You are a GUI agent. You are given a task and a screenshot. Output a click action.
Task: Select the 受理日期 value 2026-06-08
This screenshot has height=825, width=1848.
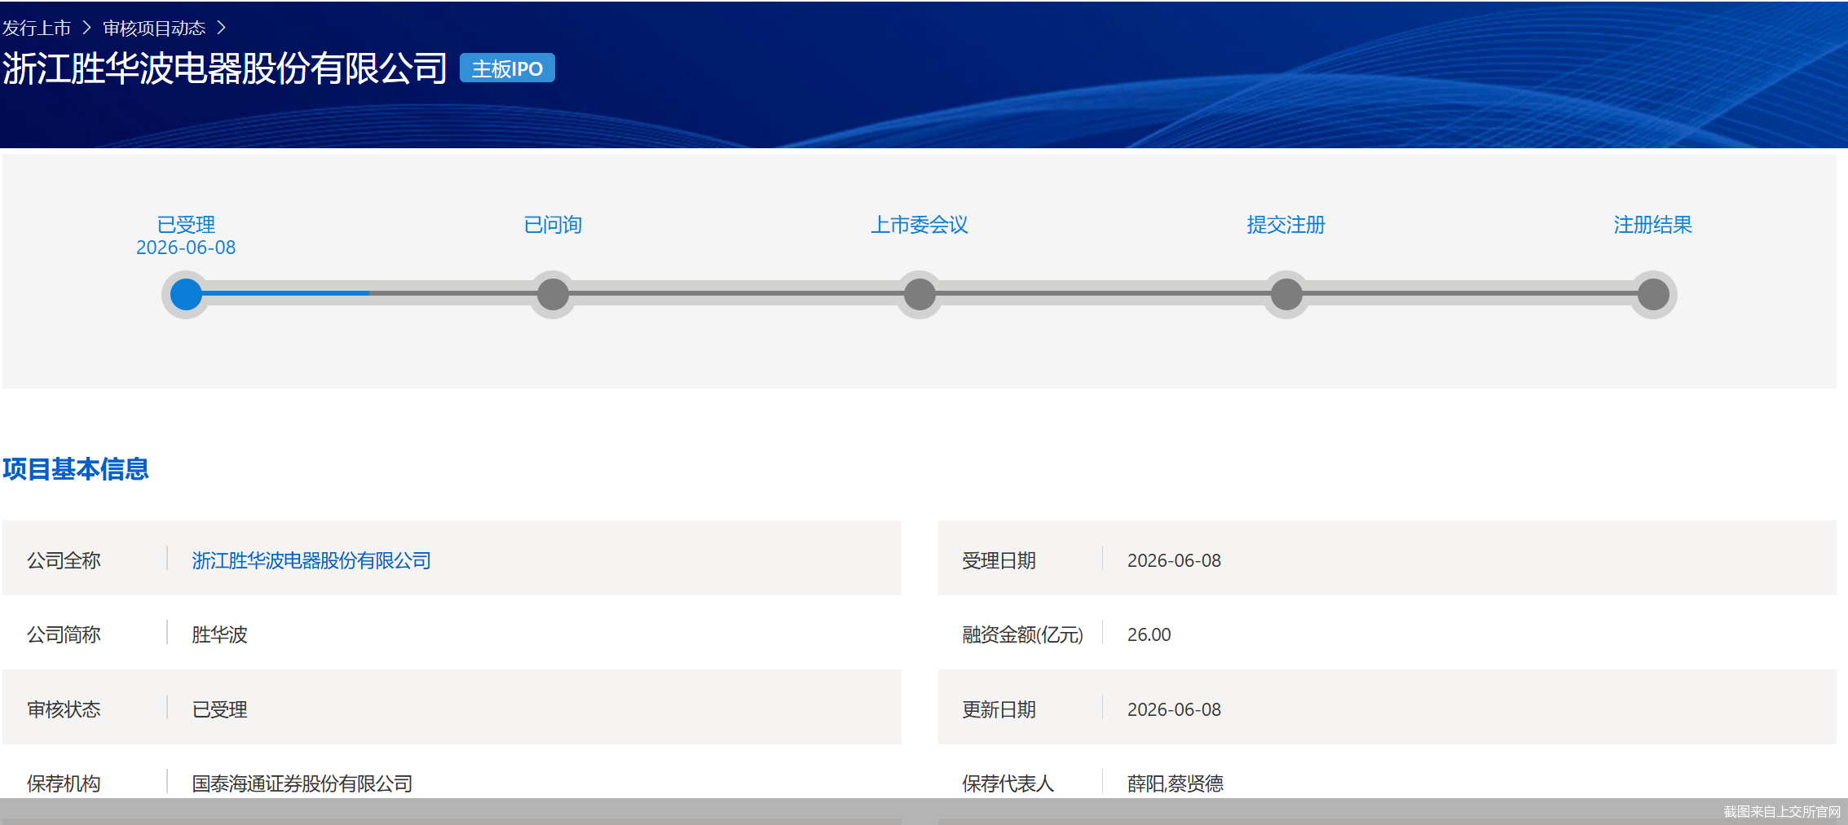1174,560
